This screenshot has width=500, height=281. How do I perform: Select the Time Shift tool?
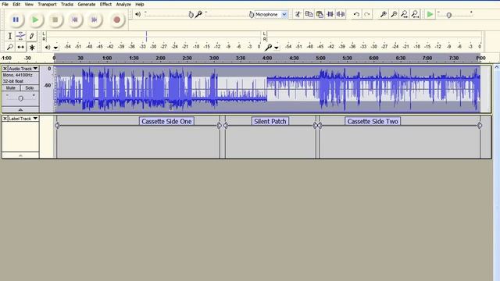pos(21,47)
